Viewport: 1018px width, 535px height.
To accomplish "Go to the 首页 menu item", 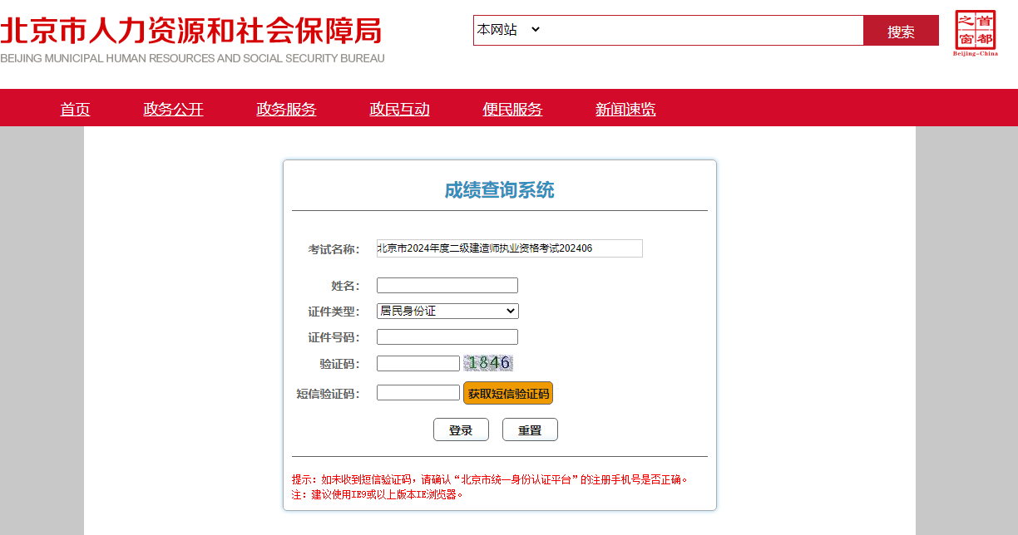I will (75, 109).
